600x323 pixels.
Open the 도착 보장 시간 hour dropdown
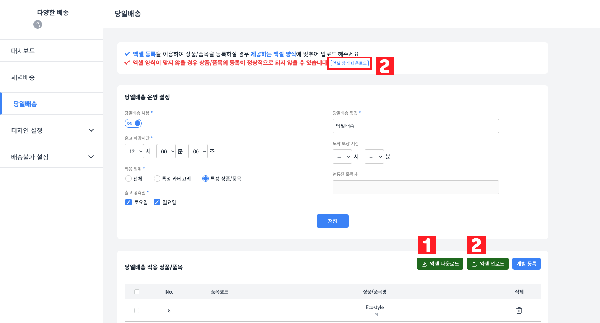[342, 157]
